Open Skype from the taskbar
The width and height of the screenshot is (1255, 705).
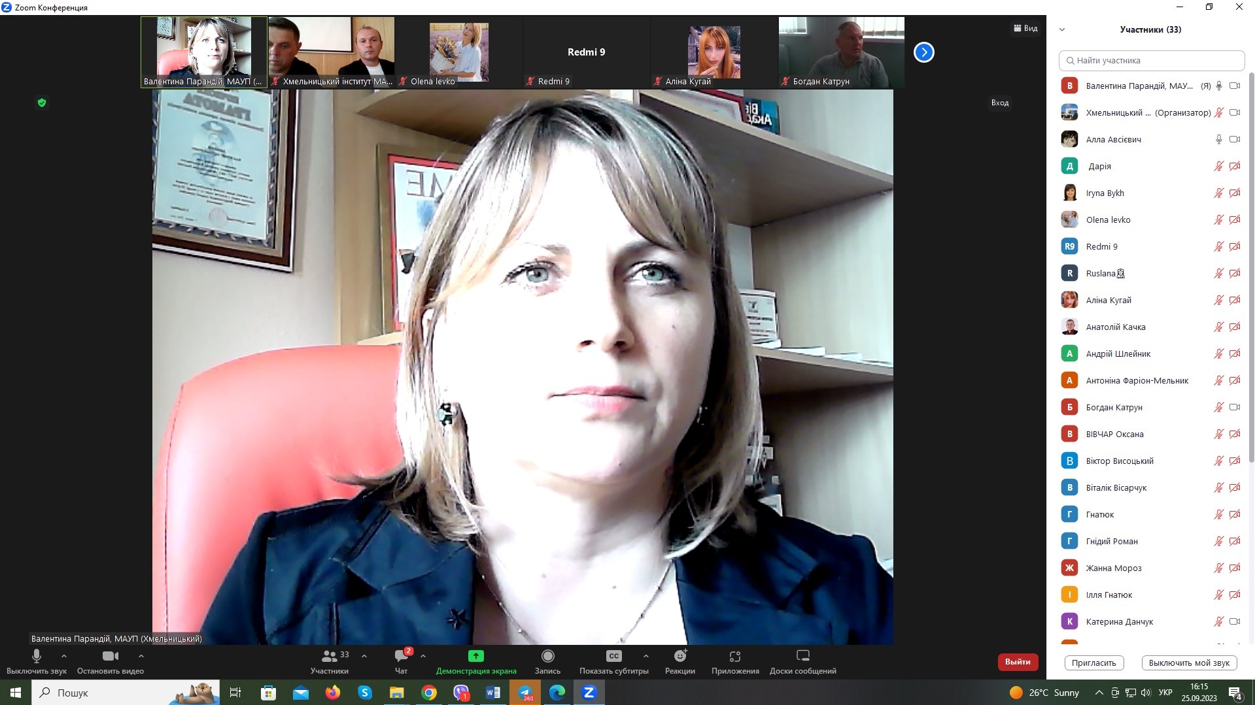[365, 693]
